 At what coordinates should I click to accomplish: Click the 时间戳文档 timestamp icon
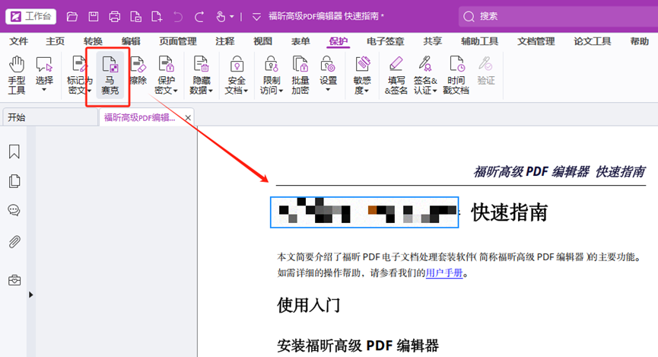456,75
